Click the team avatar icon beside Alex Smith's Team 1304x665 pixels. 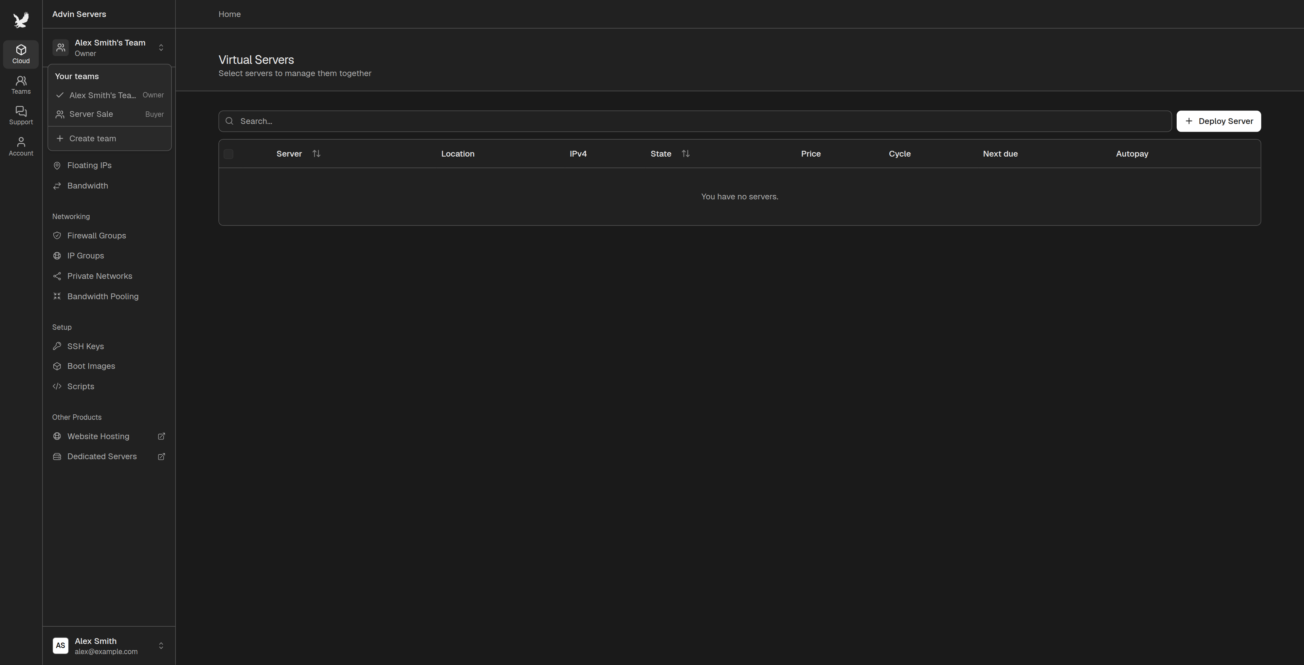[x=60, y=48]
